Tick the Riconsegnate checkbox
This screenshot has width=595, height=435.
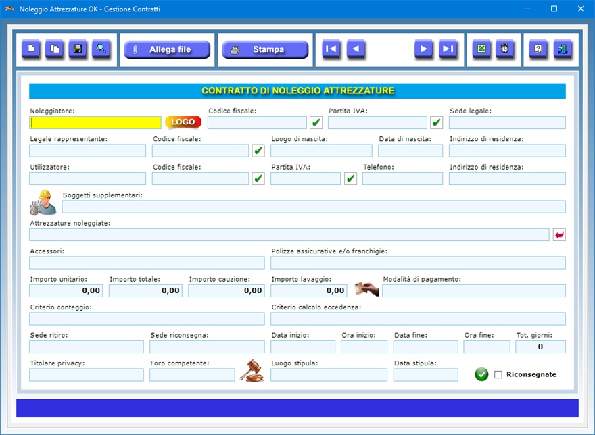(x=498, y=375)
